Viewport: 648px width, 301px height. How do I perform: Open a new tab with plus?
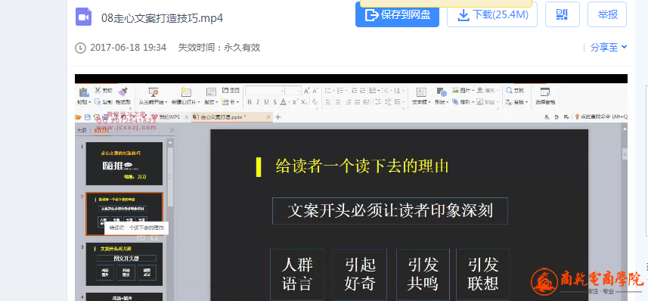(x=277, y=117)
